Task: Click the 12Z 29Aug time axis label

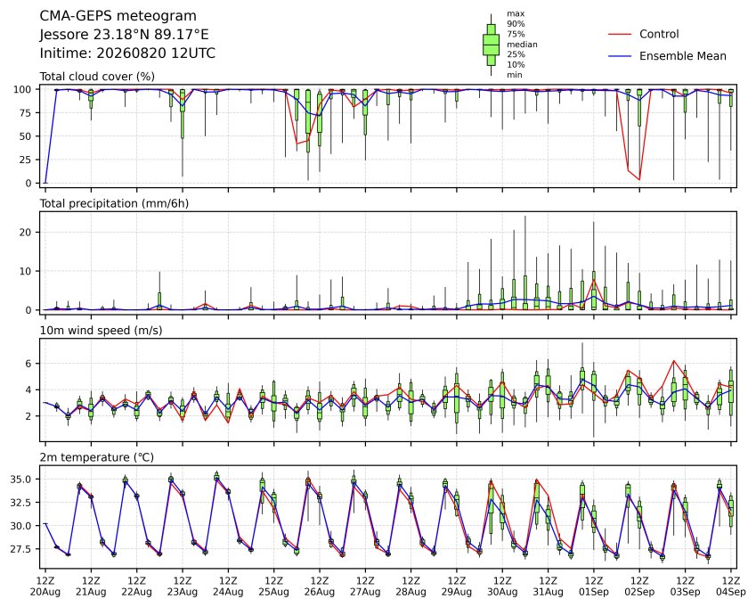Action: [457, 586]
